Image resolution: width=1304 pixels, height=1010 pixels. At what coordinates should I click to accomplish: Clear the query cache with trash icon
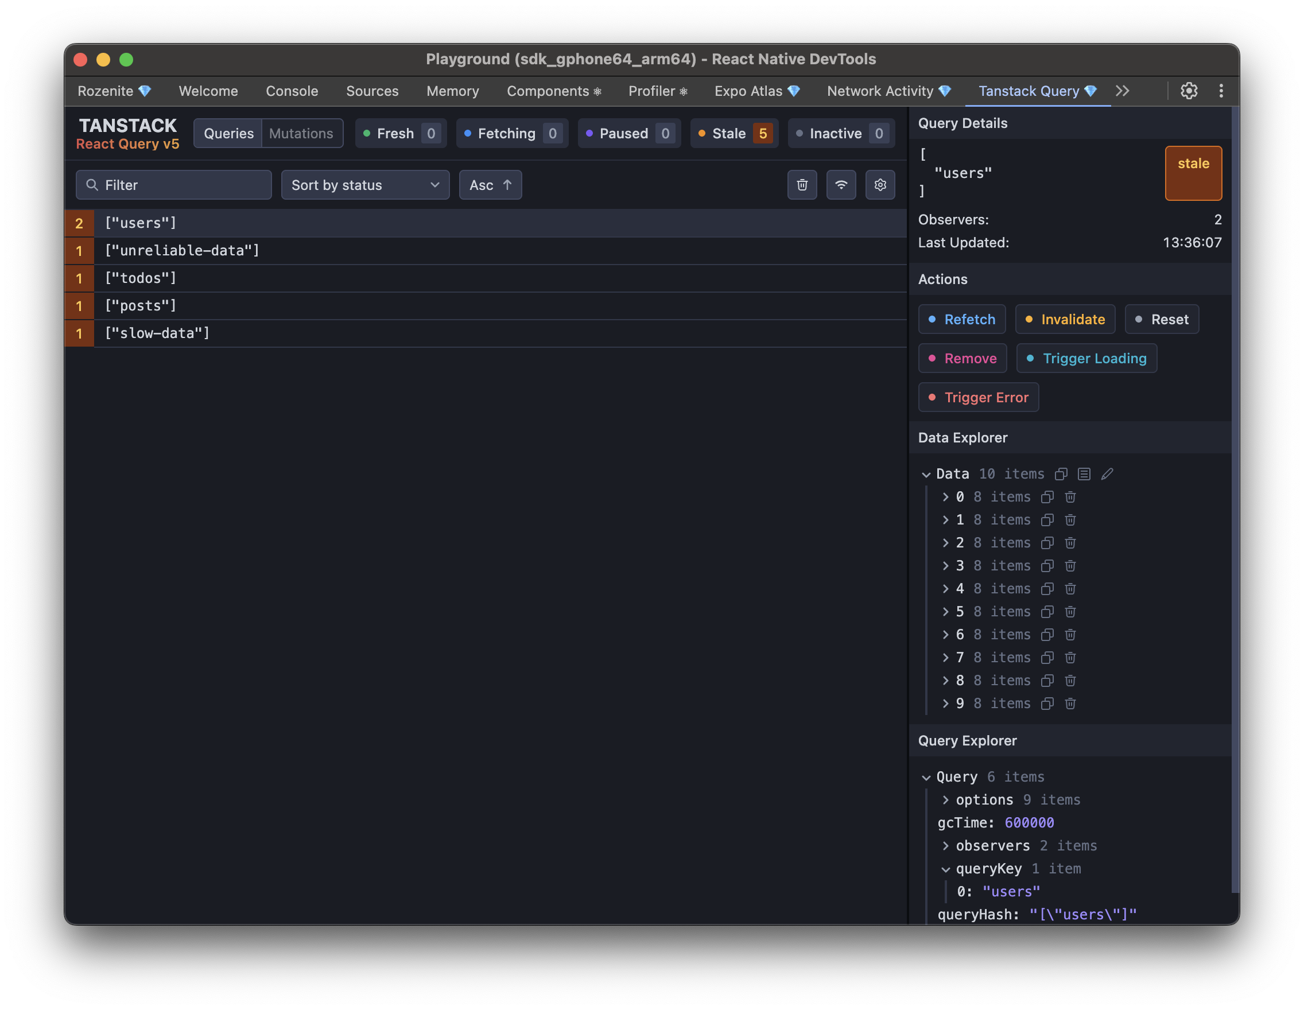click(802, 185)
